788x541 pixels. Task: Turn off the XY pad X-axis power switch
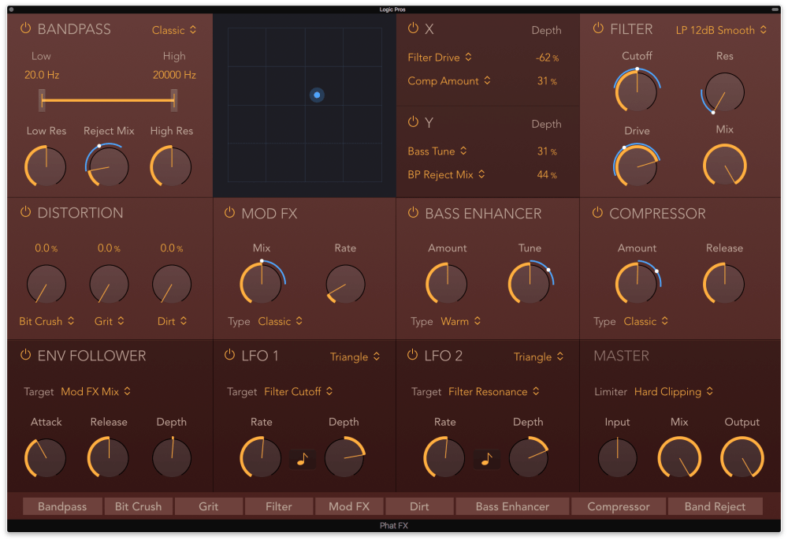[x=413, y=28]
